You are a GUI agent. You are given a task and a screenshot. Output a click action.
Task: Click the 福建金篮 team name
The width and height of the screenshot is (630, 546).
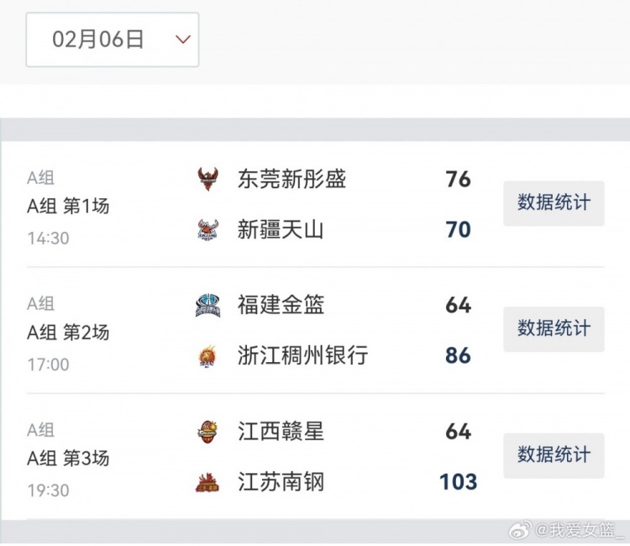click(x=281, y=306)
